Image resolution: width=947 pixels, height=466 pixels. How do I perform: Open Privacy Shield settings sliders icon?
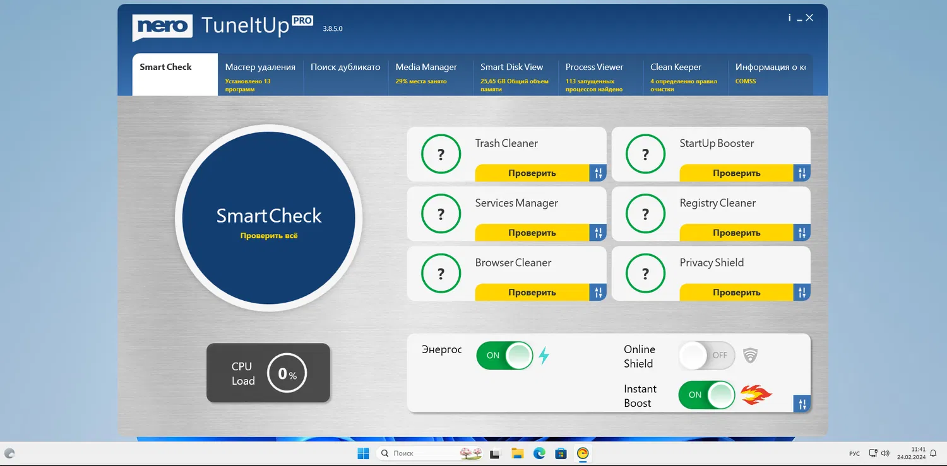(802, 293)
